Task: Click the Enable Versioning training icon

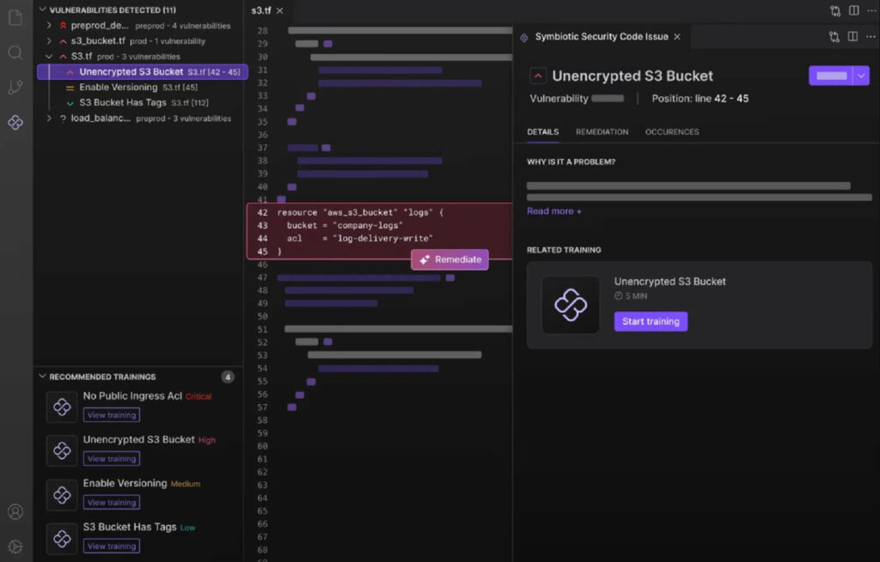Action: (62, 495)
